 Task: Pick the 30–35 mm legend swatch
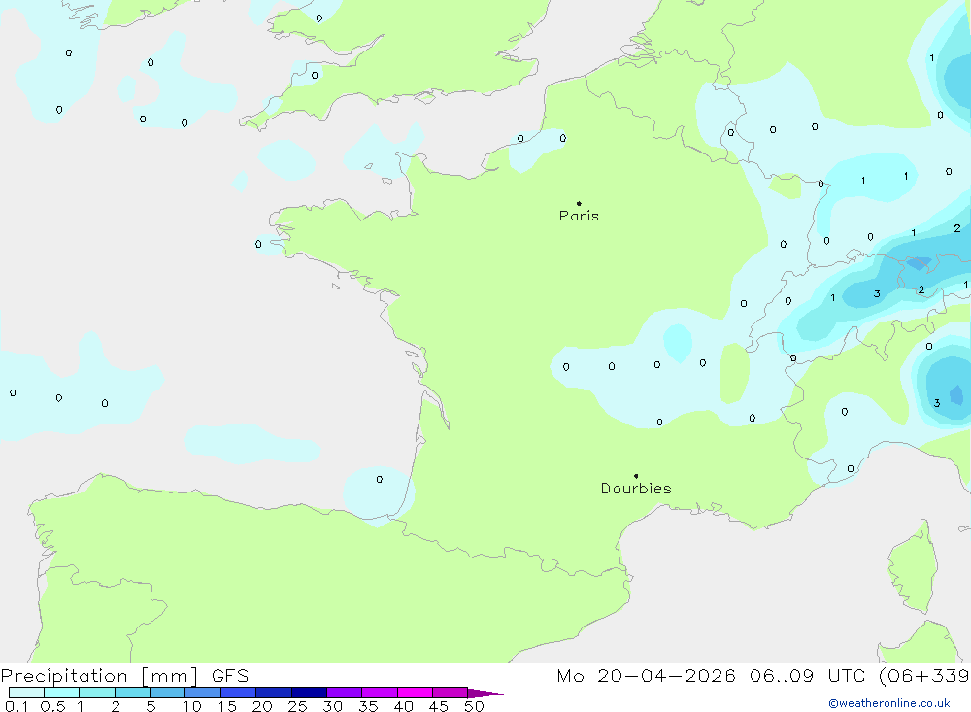[344, 693]
